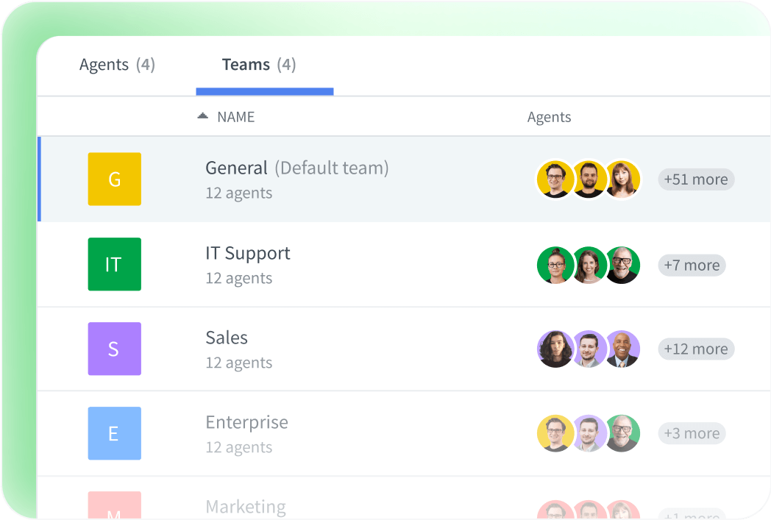Expand the +51 more agents in General
The image size is (771, 520).
point(695,179)
